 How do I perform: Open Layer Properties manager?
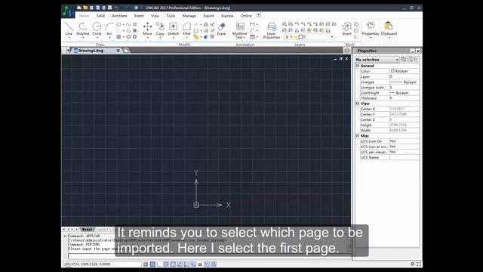[272, 30]
